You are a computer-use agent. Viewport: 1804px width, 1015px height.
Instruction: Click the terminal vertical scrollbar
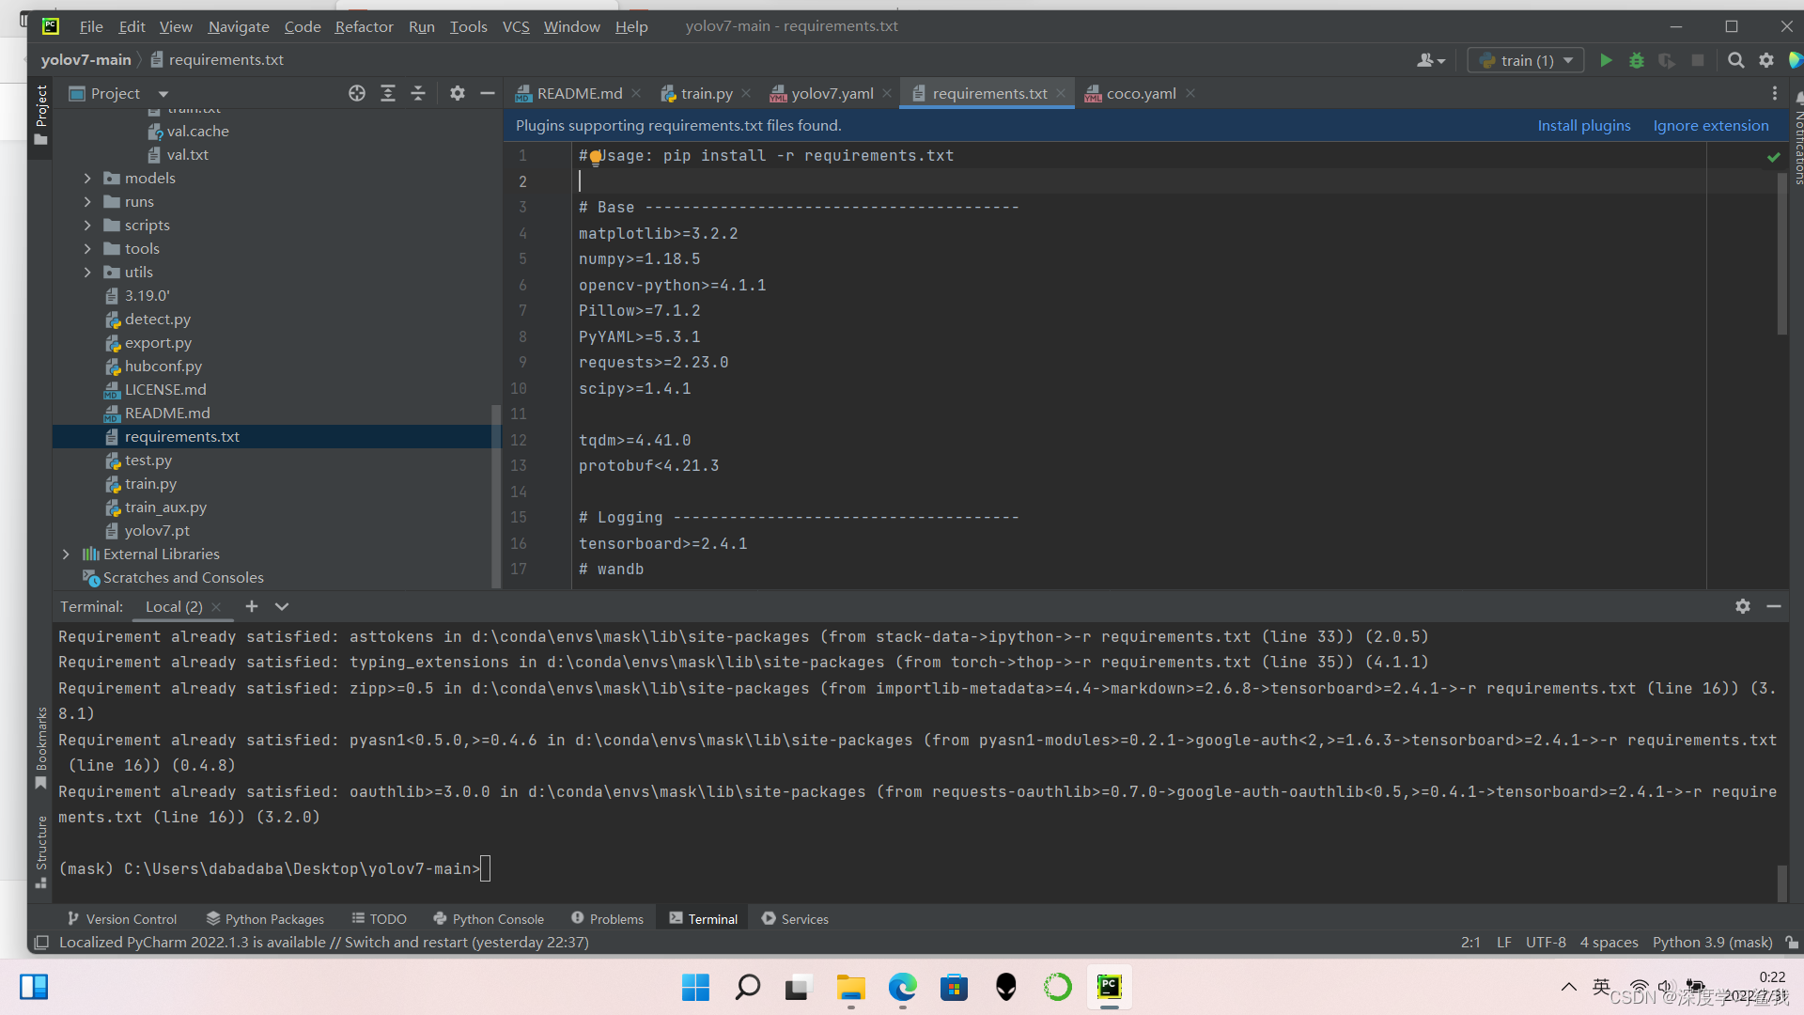(1781, 882)
